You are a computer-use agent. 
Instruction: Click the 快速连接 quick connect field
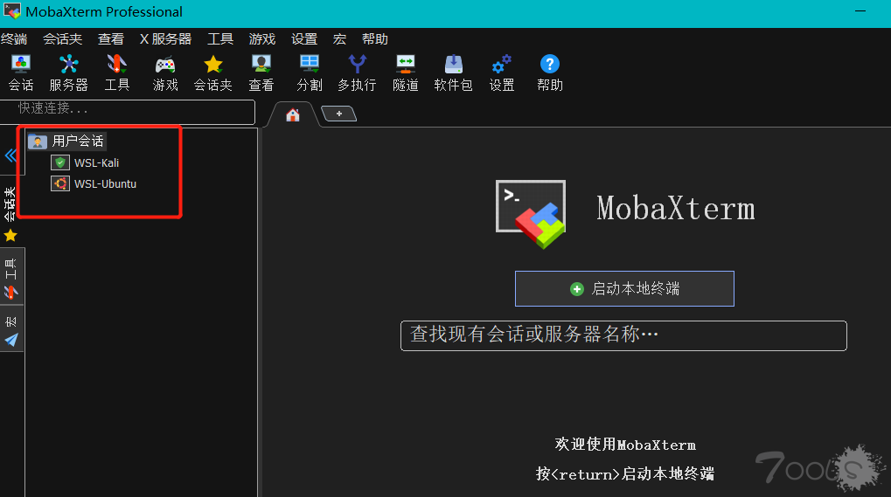[128, 111]
